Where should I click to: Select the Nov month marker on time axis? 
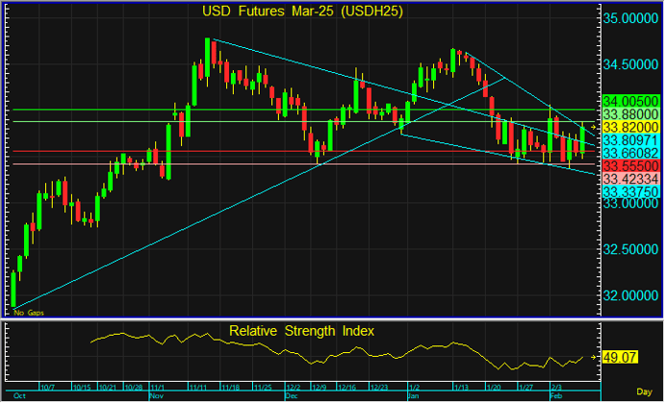point(155,395)
